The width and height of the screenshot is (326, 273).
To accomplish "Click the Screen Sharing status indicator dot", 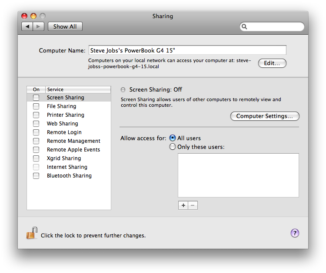I will [x=123, y=89].
